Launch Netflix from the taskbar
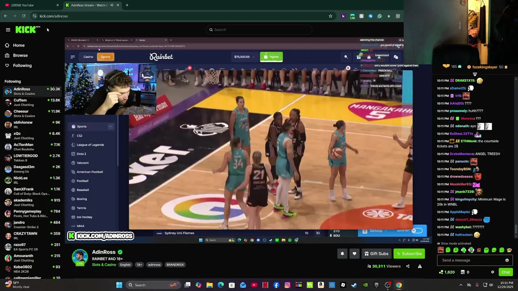518x291 pixels. pos(265,285)
